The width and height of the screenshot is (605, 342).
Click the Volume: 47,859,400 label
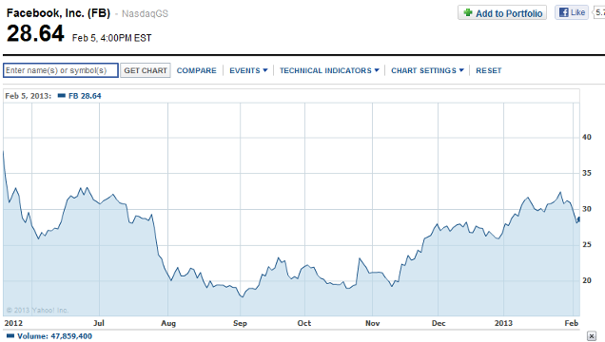point(54,336)
